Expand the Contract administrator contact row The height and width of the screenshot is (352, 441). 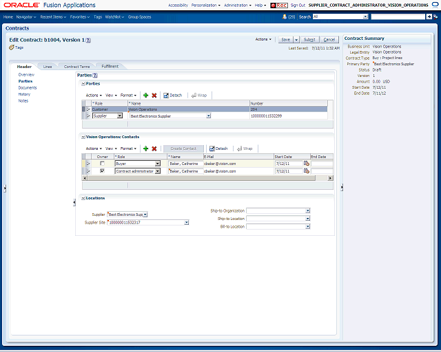[88, 171]
